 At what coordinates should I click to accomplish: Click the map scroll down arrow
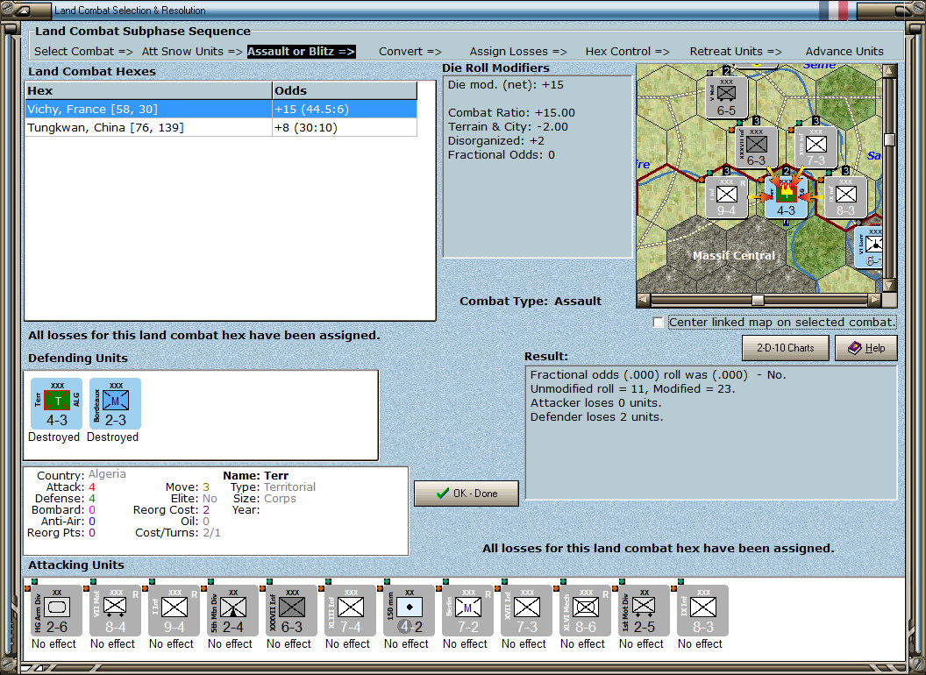tap(889, 285)
